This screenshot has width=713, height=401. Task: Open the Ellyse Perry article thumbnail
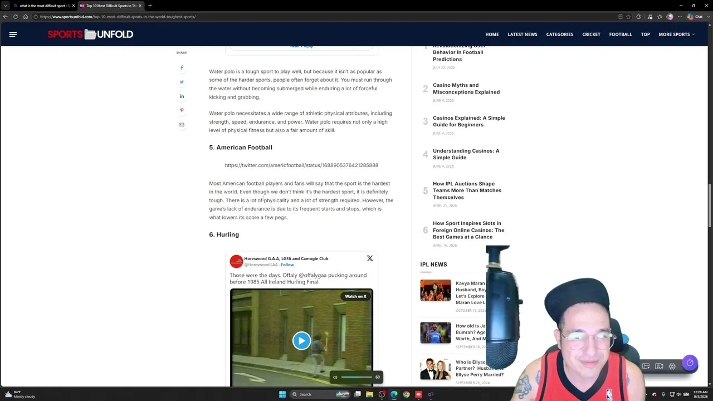436,369
